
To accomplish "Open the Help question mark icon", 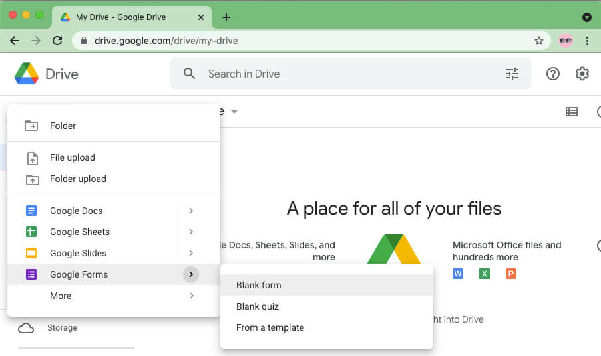I will click(x=552, y=74).
